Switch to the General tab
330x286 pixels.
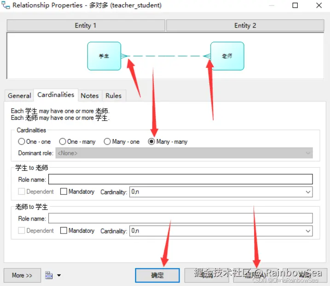pyautogui.click(x=19, y=96)
